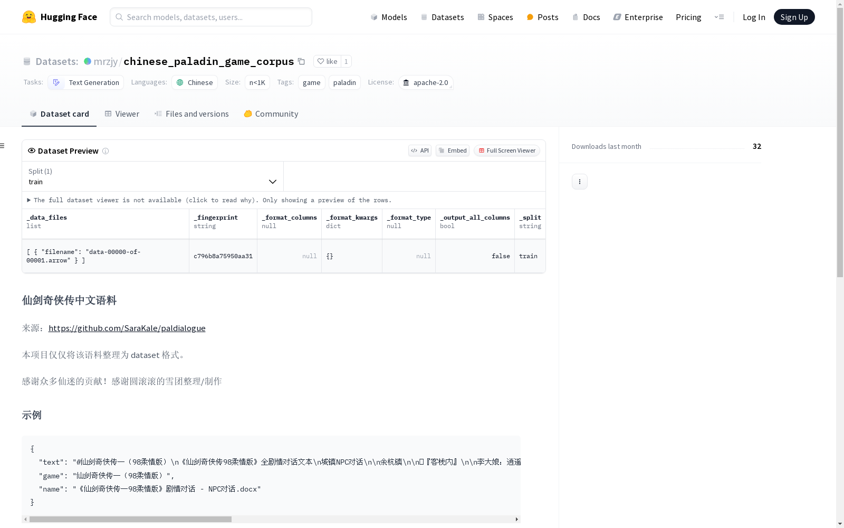This screenshot has height=528, width=844.
Task: Click the apache-2.0 license icon
Action: pos(406,82)
